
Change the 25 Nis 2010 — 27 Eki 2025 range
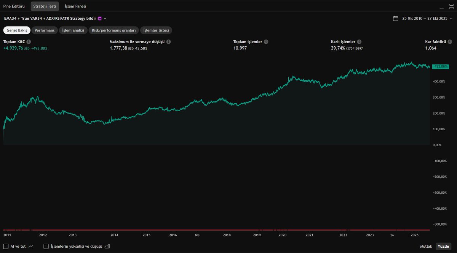click(425, 18)
